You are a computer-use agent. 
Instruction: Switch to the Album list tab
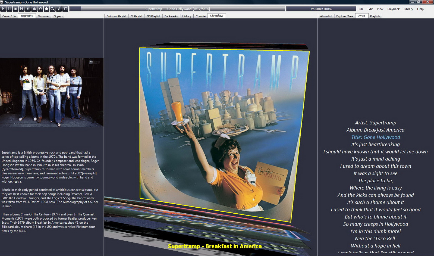[x=326, y=16]
